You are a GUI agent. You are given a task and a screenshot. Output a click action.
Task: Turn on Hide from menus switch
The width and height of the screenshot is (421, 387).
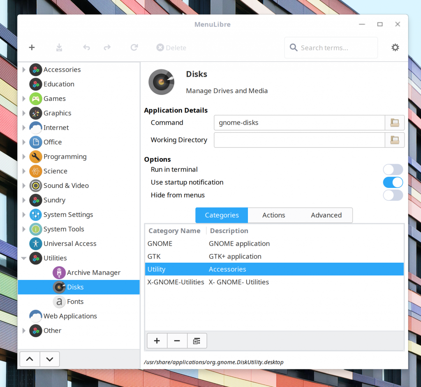pyautogui.click(x=393, y=195)
